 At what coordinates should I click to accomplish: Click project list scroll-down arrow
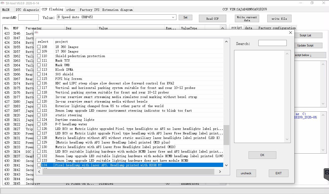226,165
